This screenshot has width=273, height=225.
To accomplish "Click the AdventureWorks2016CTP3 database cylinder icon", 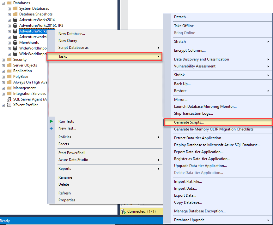I will pyautogui.click(x=15, y=26).
